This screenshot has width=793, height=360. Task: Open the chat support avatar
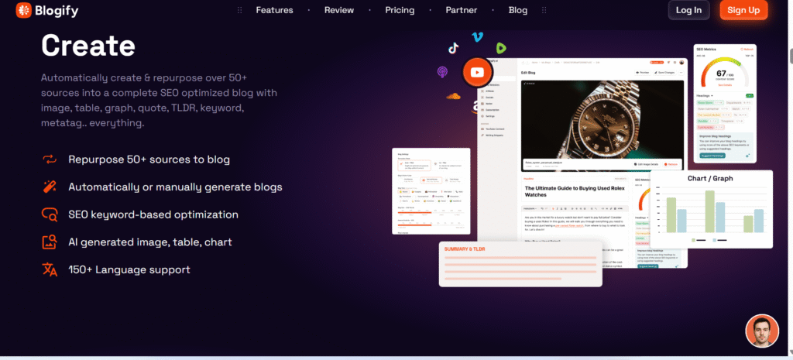pyautogui.click(x=761, y=331)
